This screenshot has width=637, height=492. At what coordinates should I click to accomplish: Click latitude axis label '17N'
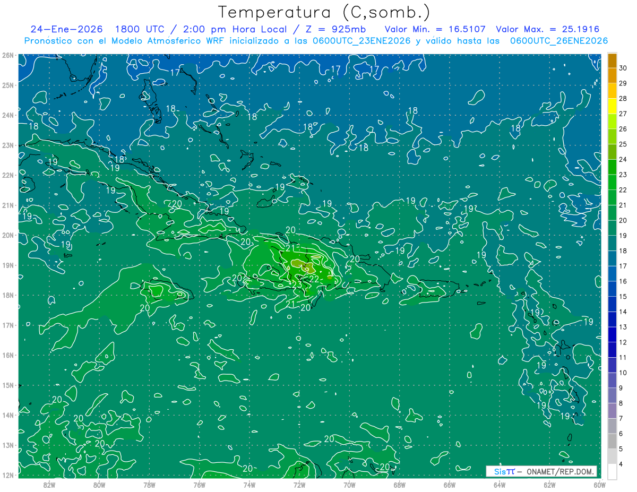8,325
